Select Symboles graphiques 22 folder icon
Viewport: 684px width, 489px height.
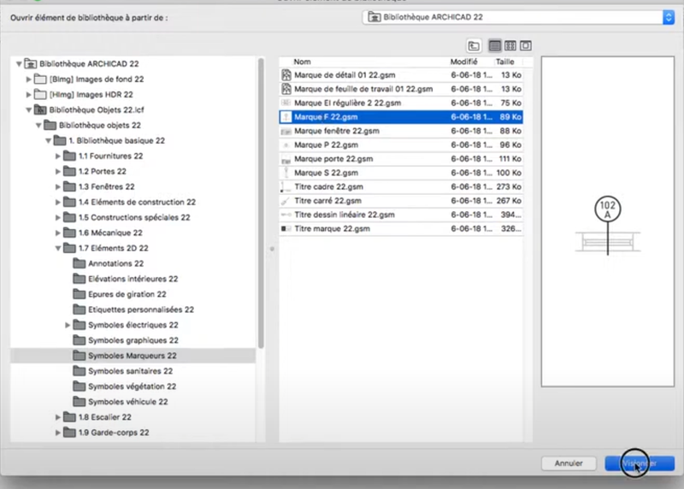coord(79,339)
